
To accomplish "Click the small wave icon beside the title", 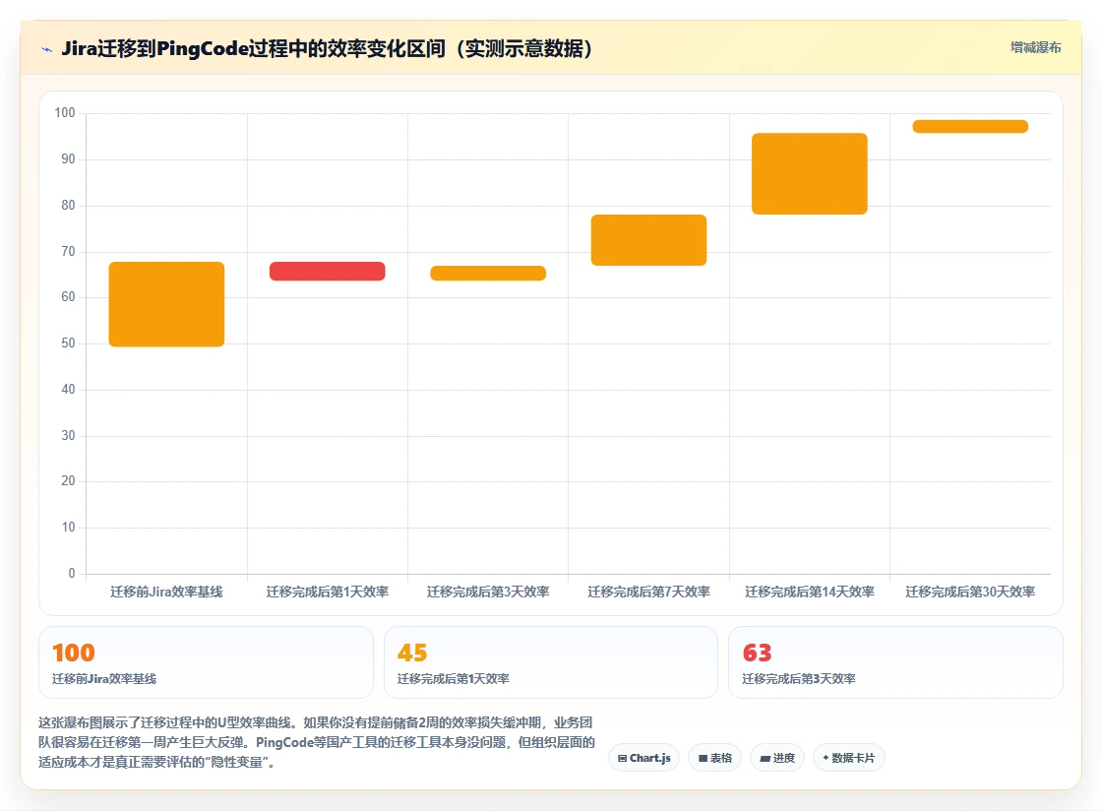I will tap(47, 49).
